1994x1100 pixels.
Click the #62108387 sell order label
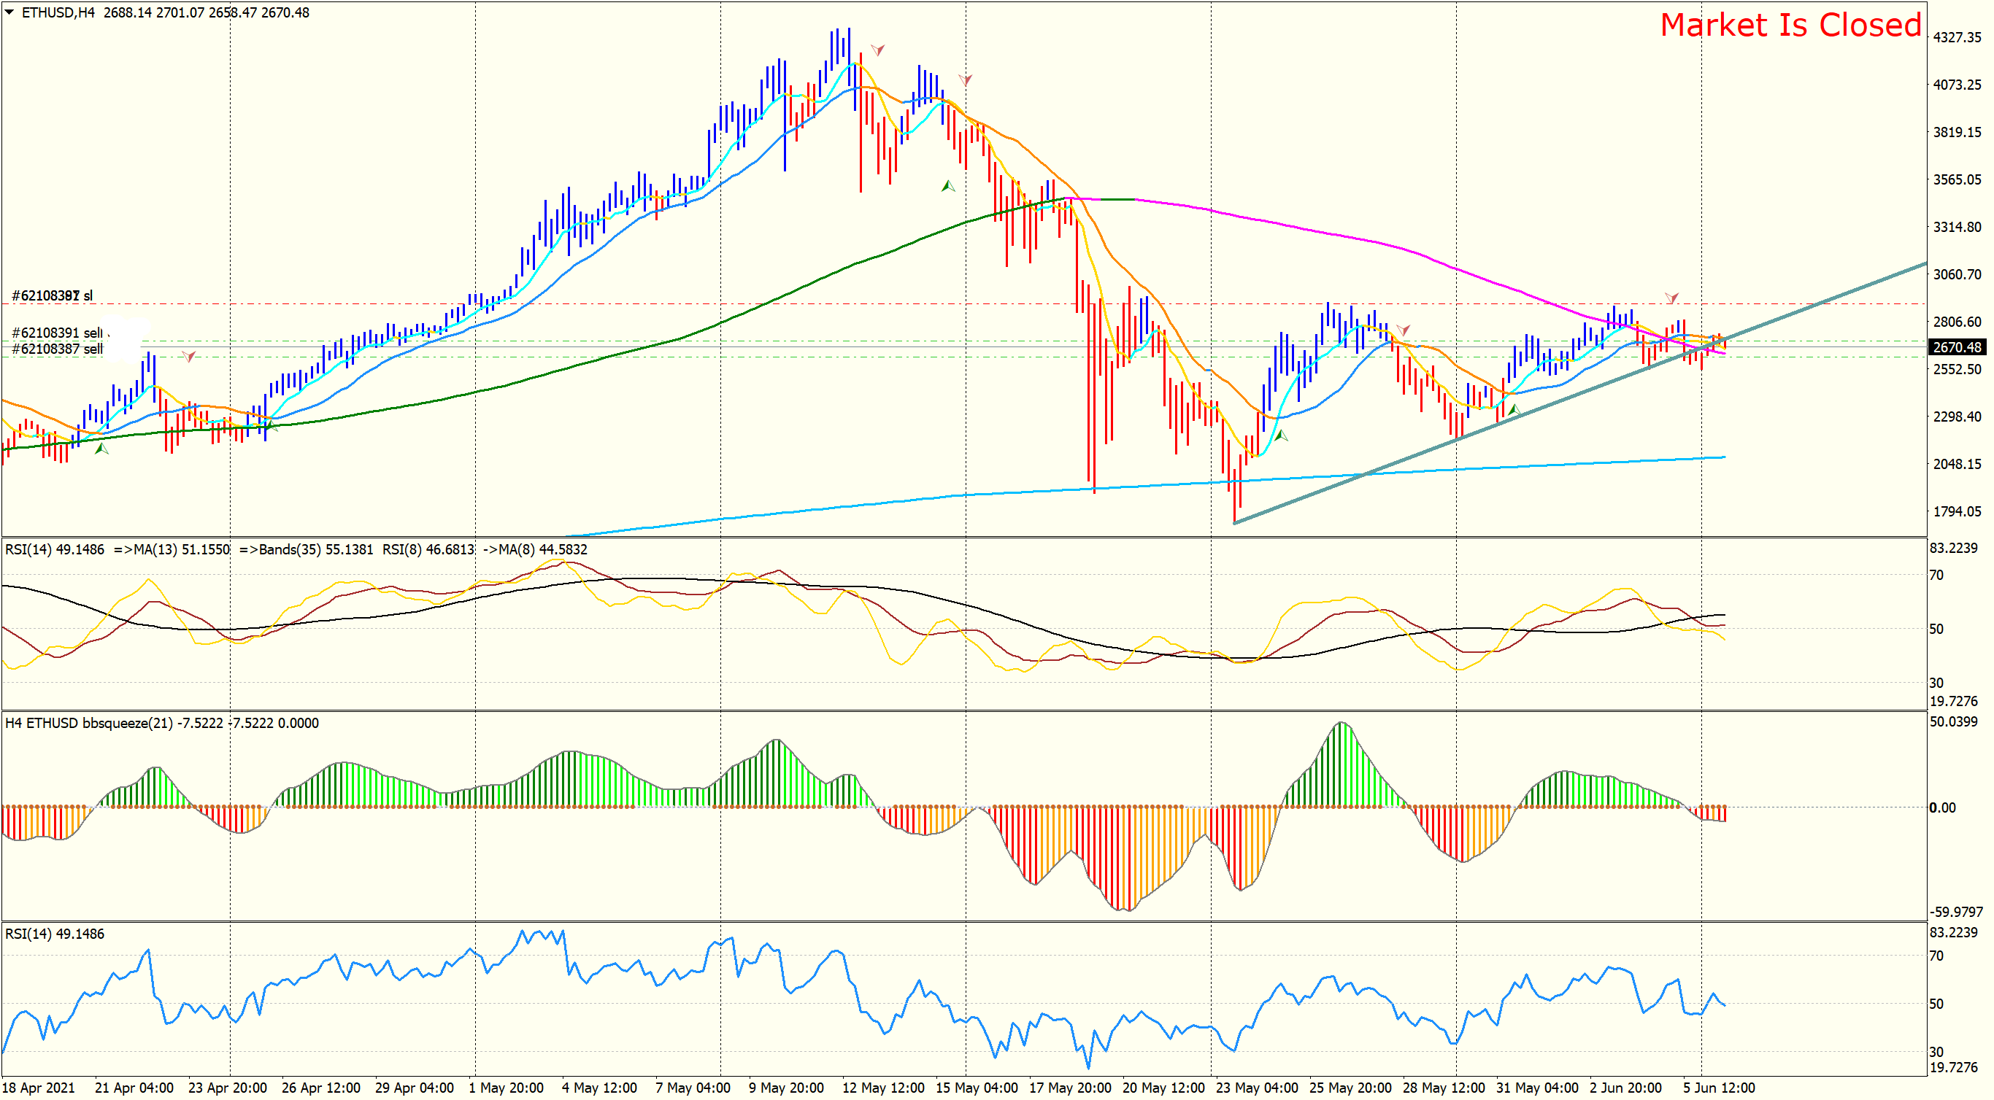click(x=57, y=349)
